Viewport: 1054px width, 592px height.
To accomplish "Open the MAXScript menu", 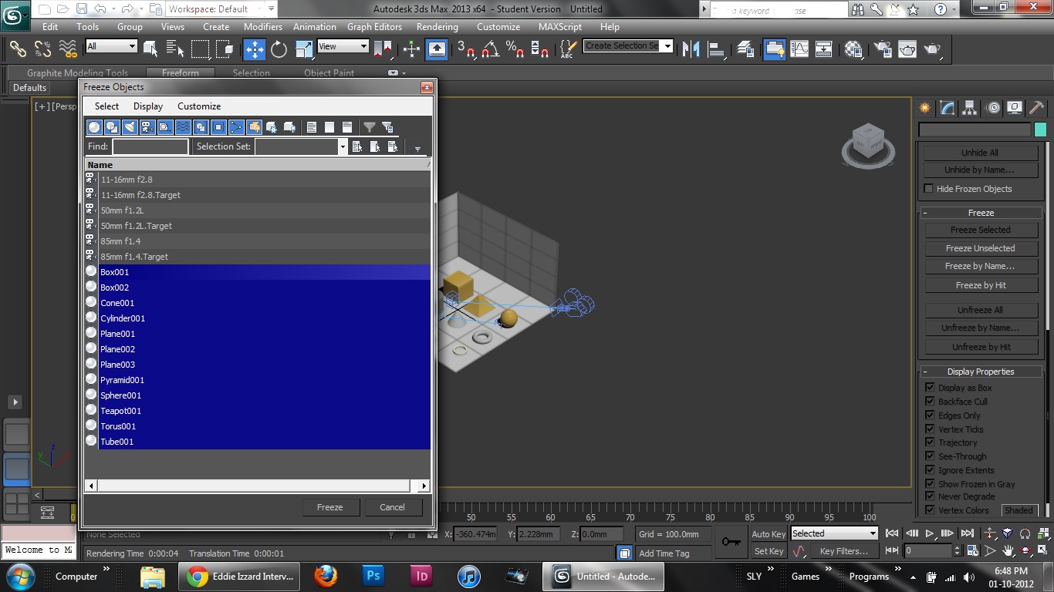I will (560, 26).
